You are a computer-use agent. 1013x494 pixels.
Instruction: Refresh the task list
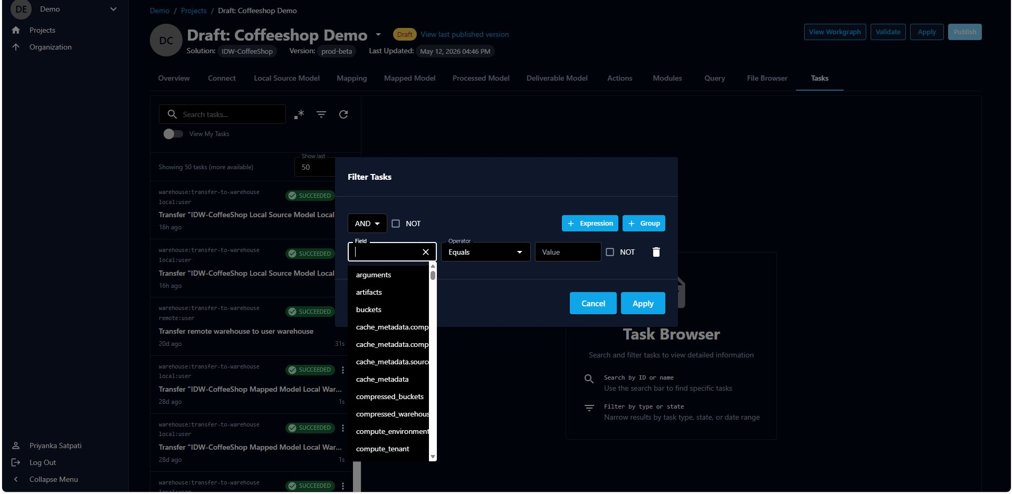tap(343, 114)
